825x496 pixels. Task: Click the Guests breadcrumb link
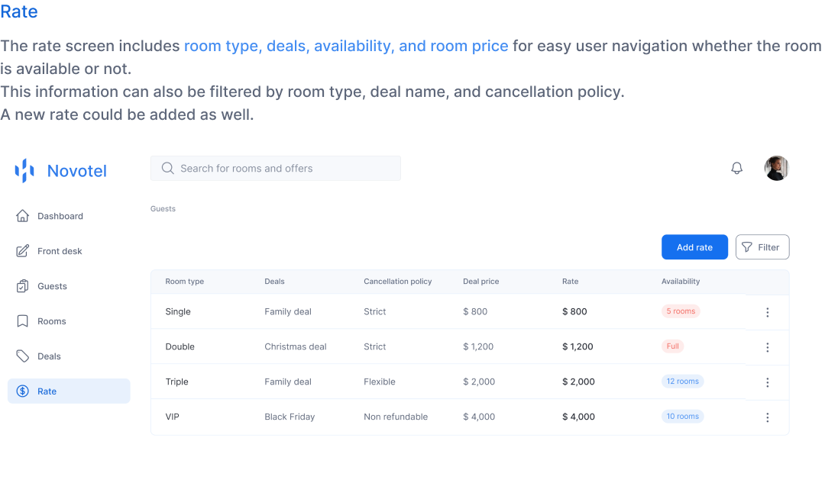click(163, 208)
